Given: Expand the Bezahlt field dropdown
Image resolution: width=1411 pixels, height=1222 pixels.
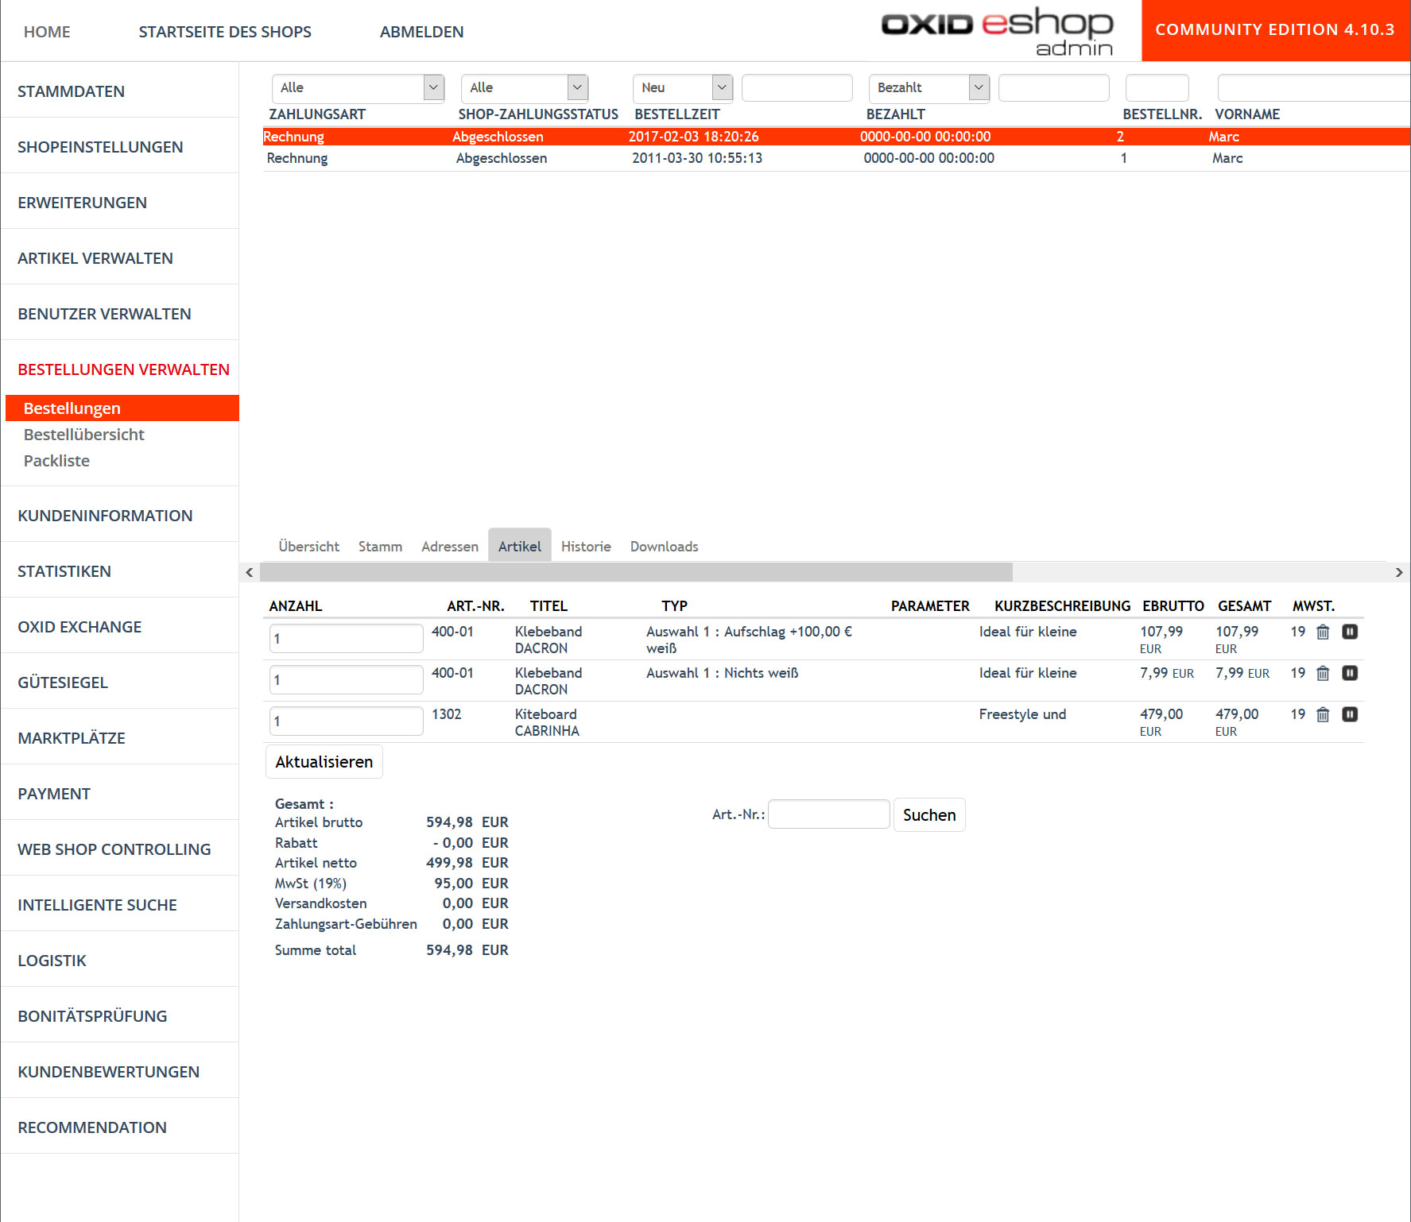Looking at the screenshot, I should click(928, 87).
